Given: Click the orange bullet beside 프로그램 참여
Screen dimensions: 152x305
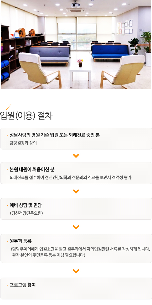Looking at the screenshot, I should (8, 285).
